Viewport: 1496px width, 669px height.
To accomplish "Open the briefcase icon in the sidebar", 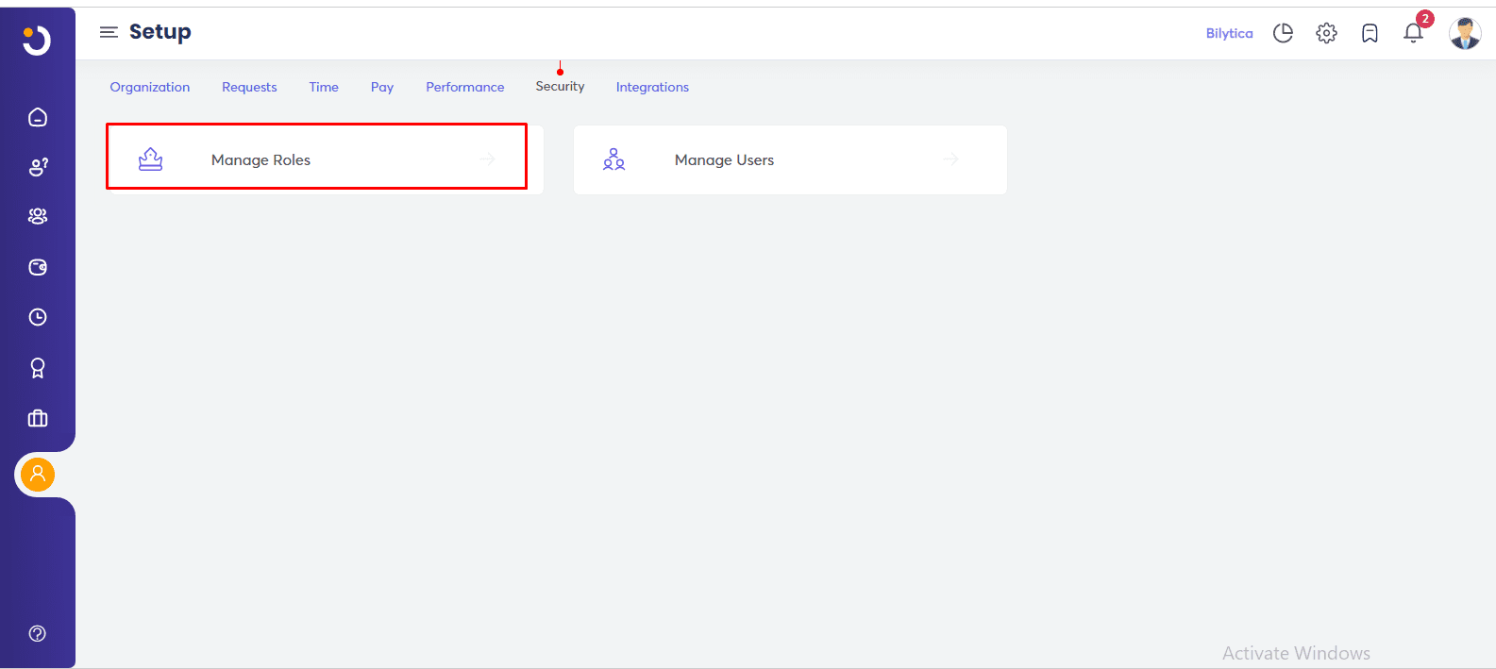I will 38,418.
